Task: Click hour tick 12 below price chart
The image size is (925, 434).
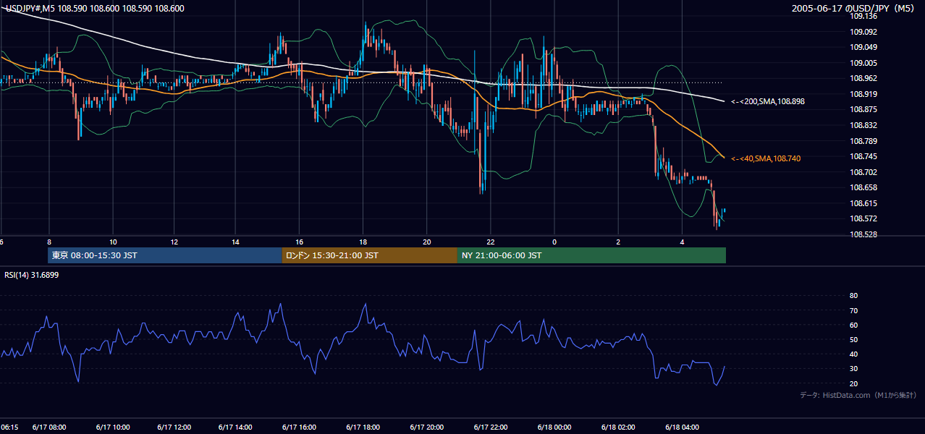Action: [x=174, y=242]
